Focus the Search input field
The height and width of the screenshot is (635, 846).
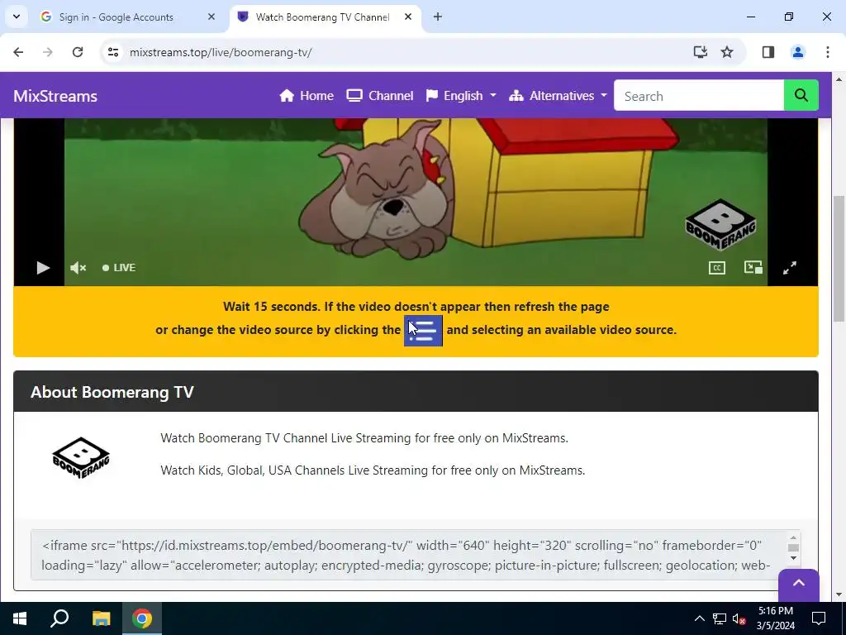click(699, 96)
